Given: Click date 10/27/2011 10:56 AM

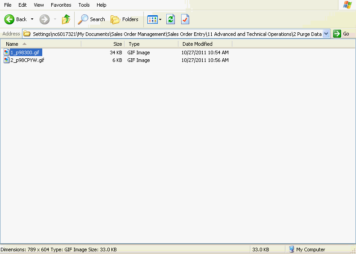Looking at the screenshot, I should pos(205,60).
